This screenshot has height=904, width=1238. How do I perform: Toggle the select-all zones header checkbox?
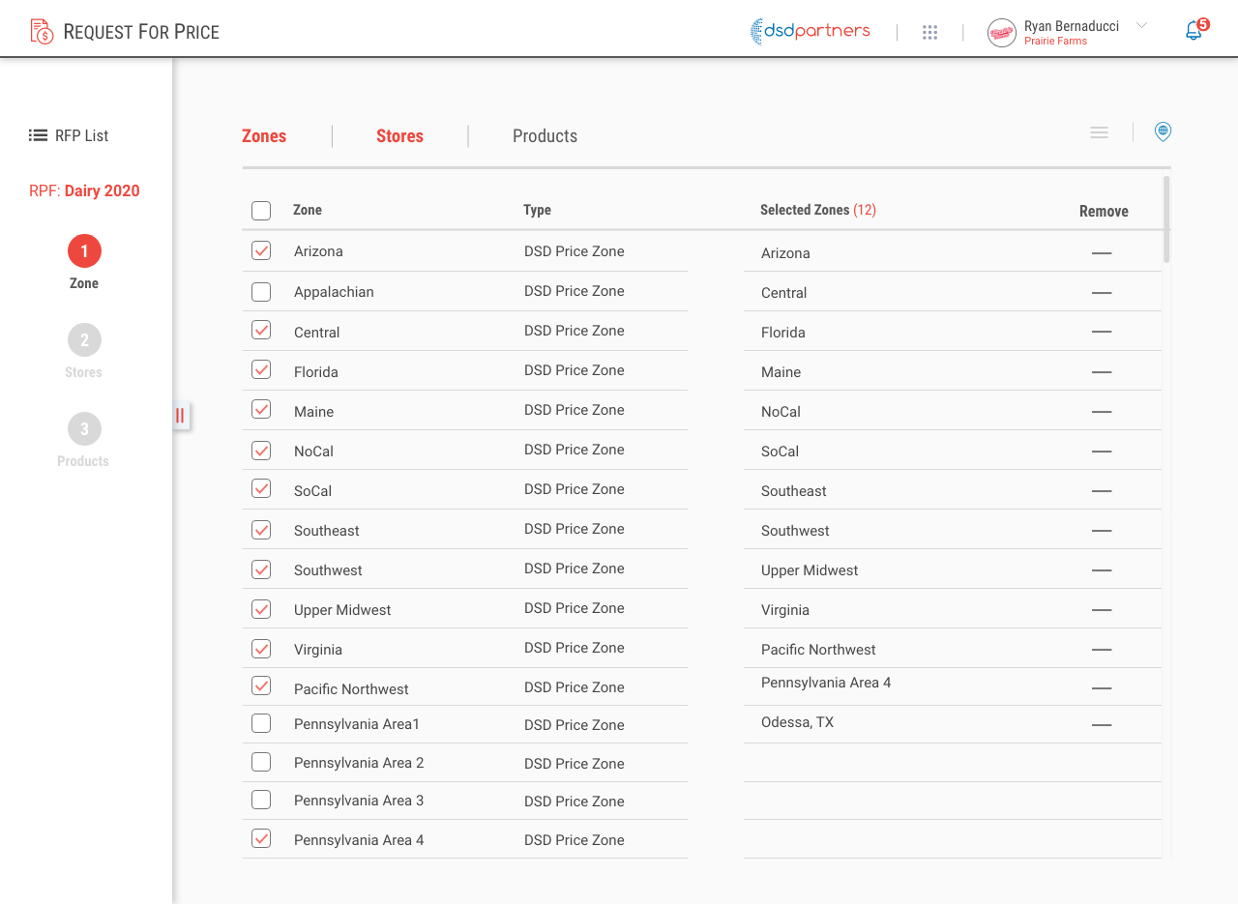pyautogui.click(x=261, y=210)
